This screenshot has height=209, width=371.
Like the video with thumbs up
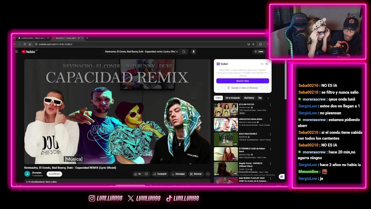click(138, 174)
